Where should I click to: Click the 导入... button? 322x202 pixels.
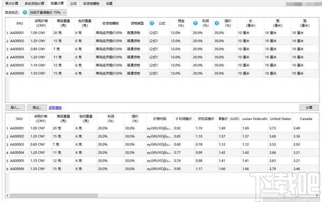click(x=15, y=107)
